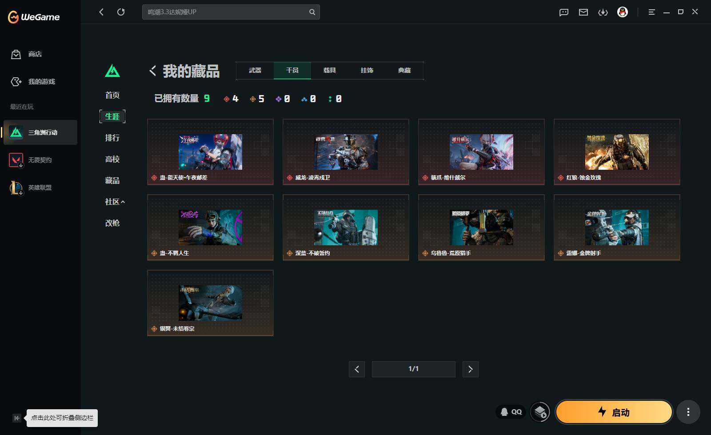Open the mail inbox icon

583,12
